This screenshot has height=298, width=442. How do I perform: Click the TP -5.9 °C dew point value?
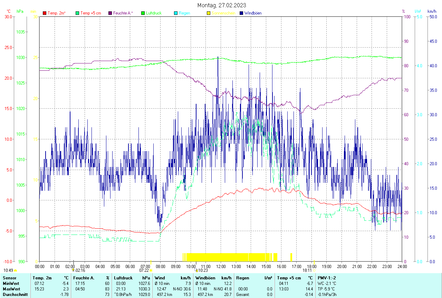click(x=326, y=289)
